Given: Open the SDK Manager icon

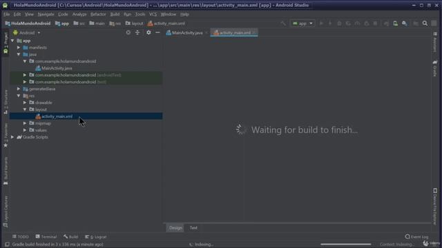Looking at the screenshot, I should click(x=405, y=23).
